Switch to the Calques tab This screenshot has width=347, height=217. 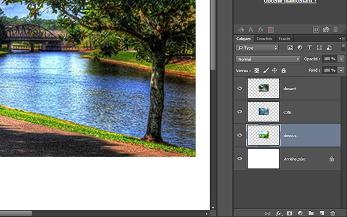point(243,39)
